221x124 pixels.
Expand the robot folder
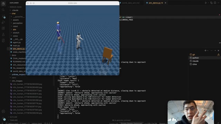pos(15,26)
